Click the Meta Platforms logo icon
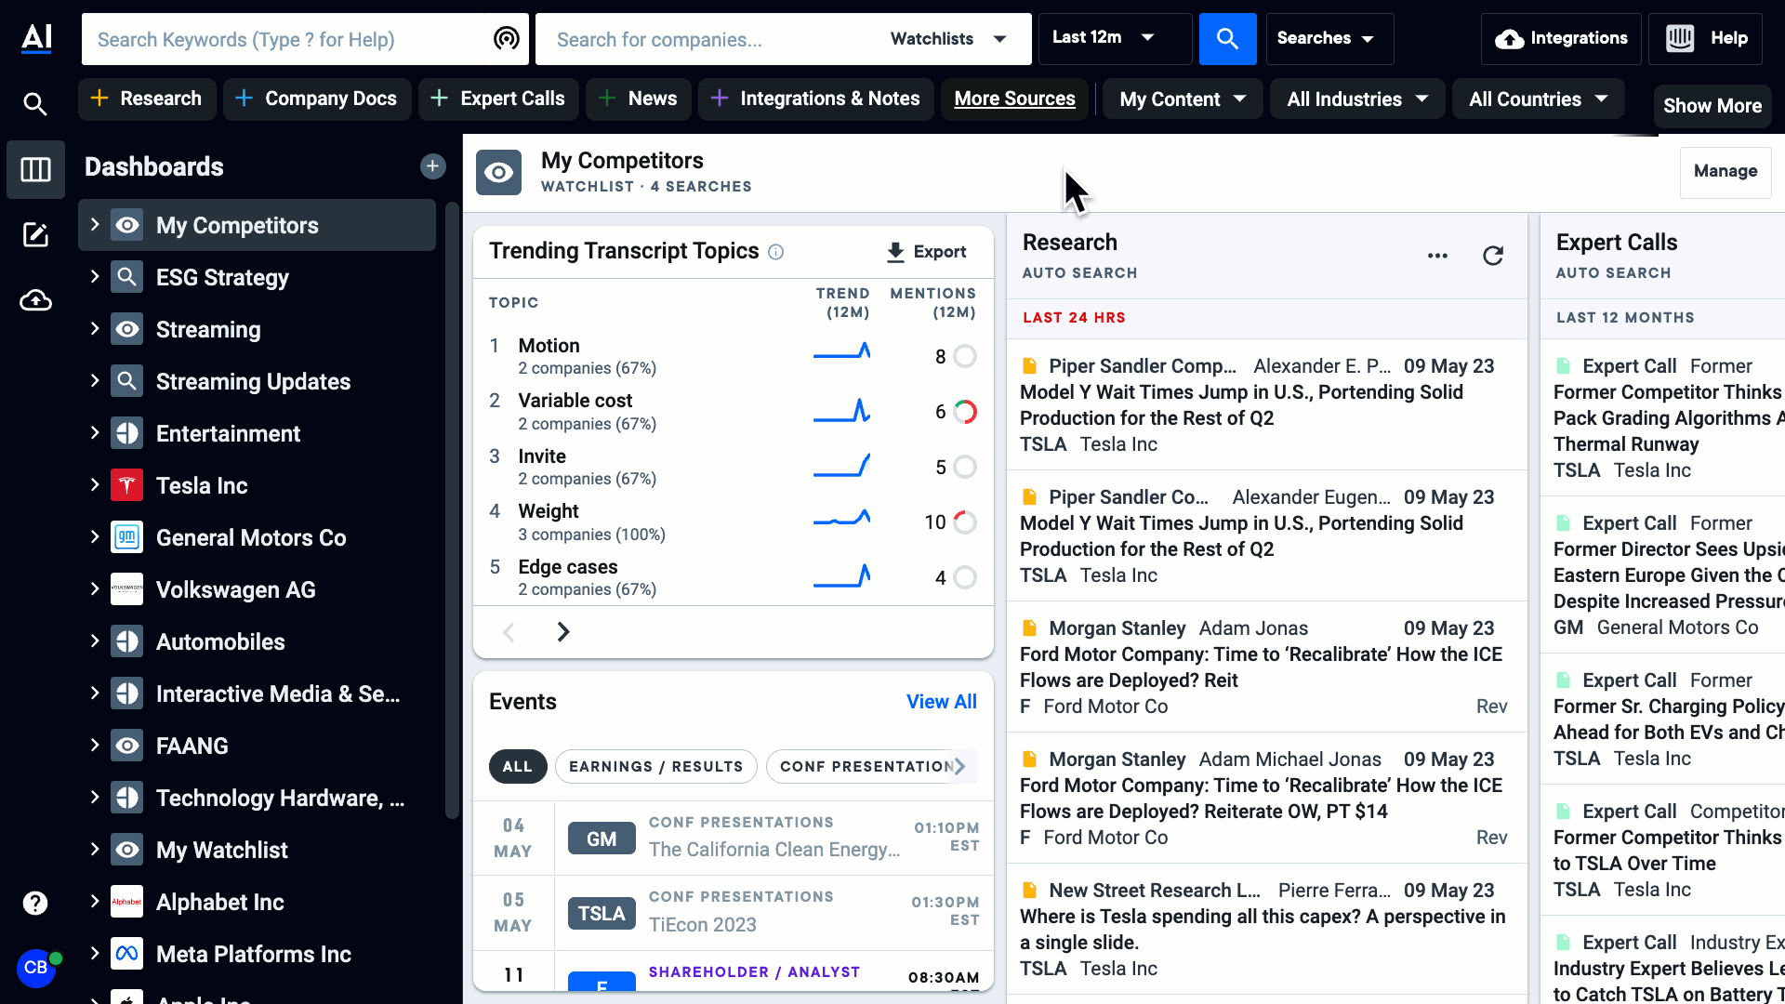 coord(126,954)
